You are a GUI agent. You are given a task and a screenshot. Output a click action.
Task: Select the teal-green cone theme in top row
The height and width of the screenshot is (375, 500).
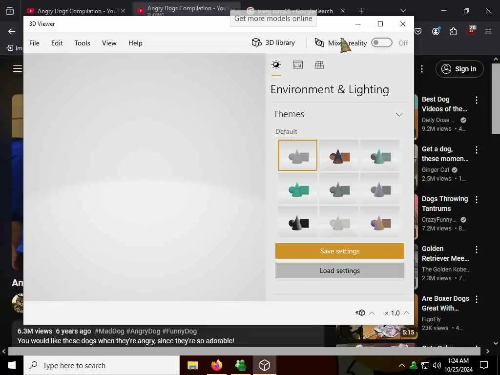(x=380, y=155)
